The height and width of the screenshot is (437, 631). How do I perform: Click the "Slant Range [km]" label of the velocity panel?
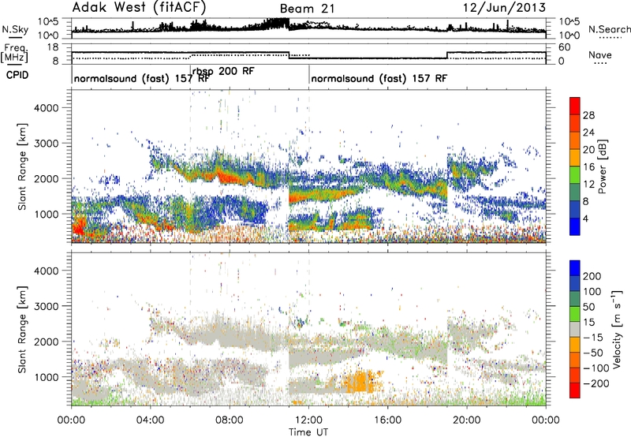point(22,330)
